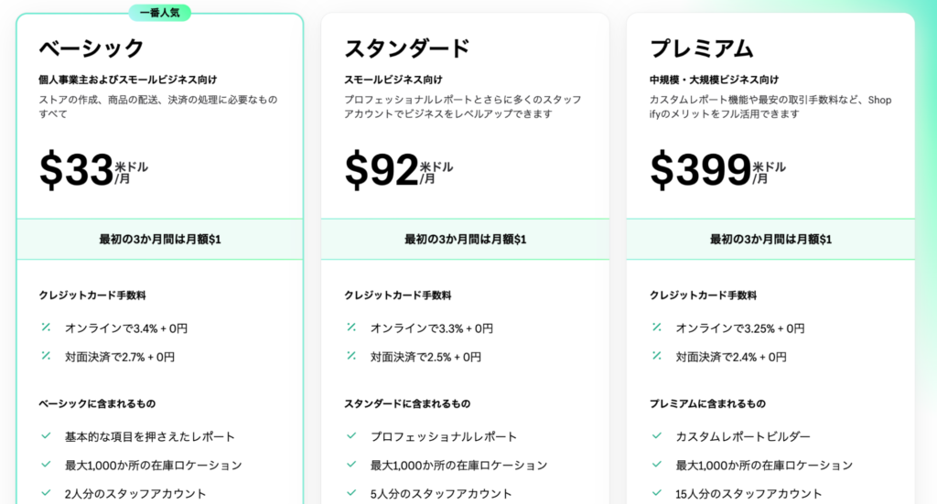This screenshot has width=937, height=504.
Task: Click the checkmark next to 基本的な項目を押さえたレポート
Action: (46, 436)
